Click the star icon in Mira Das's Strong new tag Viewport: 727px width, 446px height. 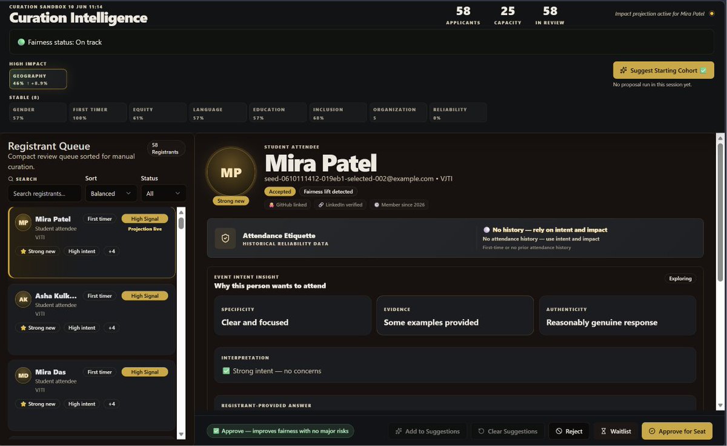point(23,404)
